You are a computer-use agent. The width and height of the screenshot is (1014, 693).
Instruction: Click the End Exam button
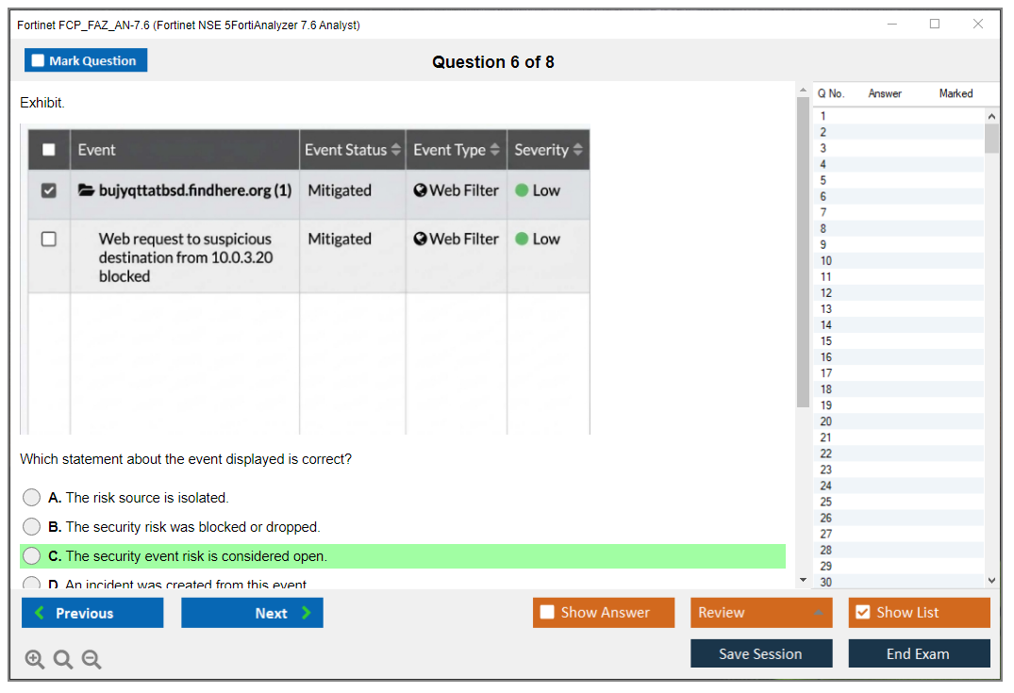tap(919, 653)
